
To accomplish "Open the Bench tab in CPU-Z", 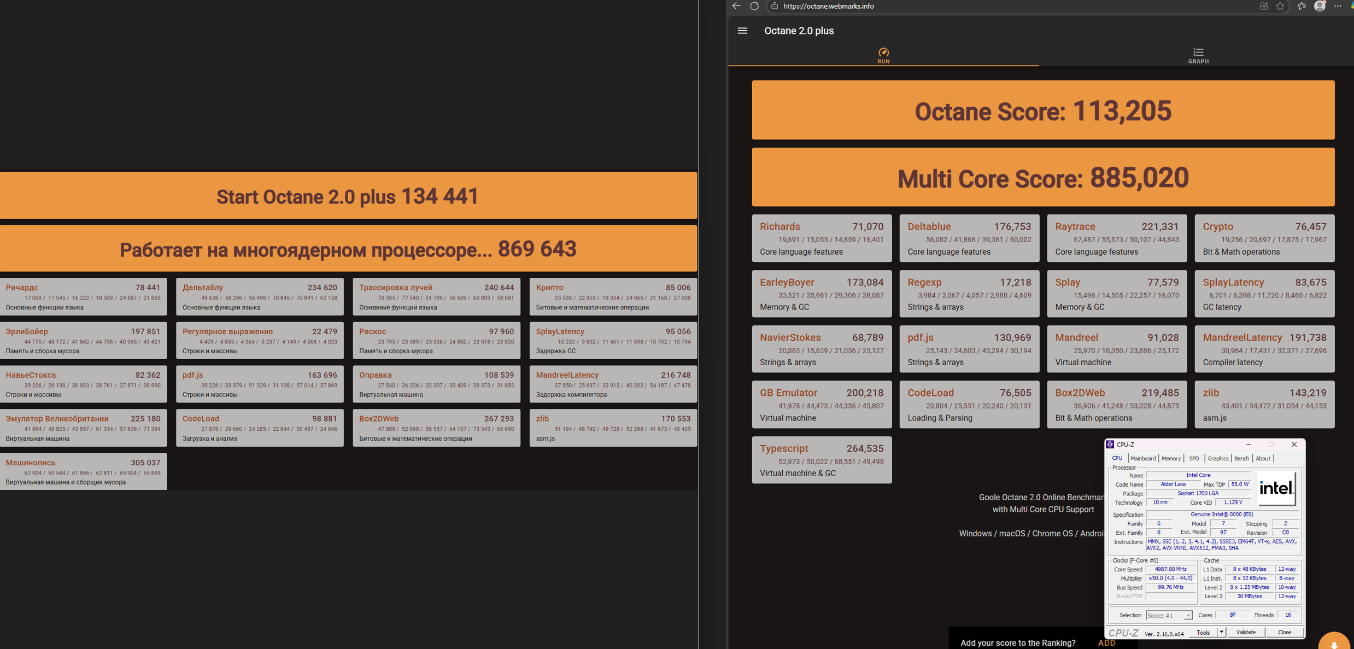I will point(1241,459).
